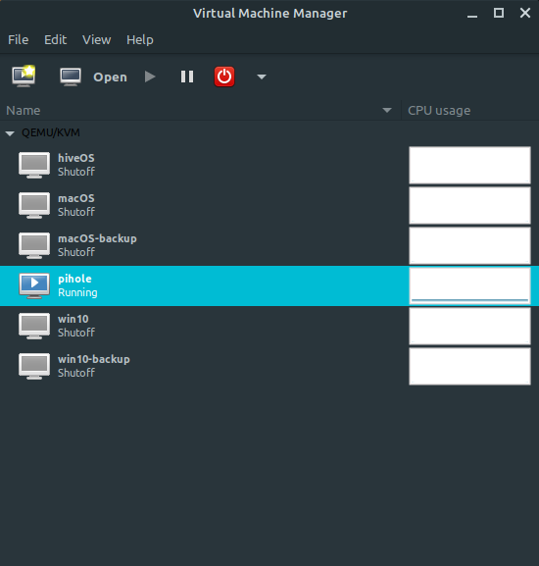Screen dimensions: 539x566
Task: Click the Create new virtual machine icon
Action: [24, 77]
